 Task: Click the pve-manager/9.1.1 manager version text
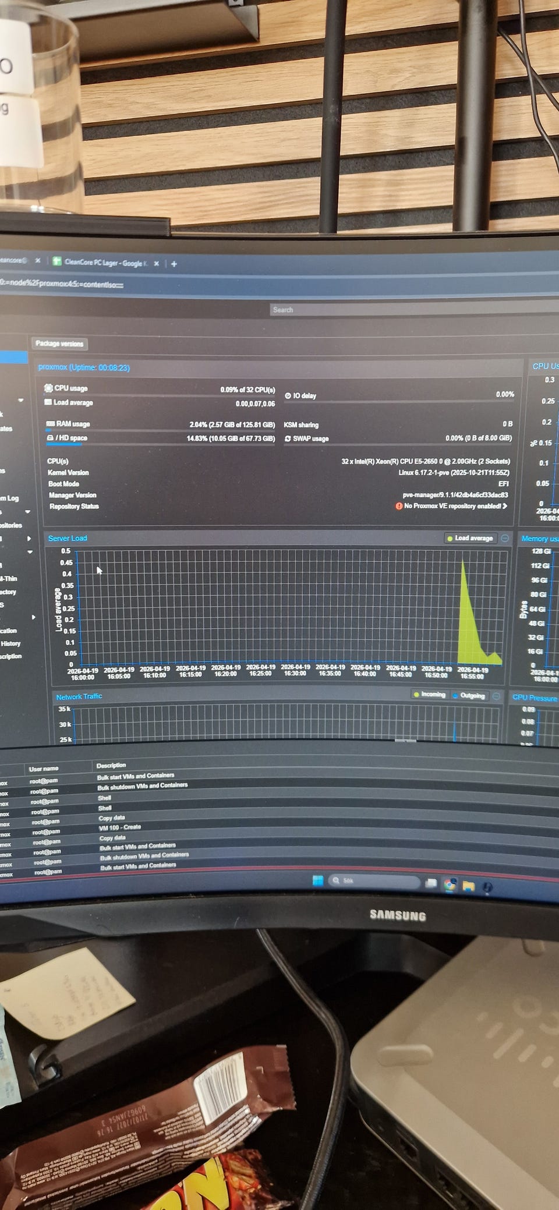(x=455, y=495)
